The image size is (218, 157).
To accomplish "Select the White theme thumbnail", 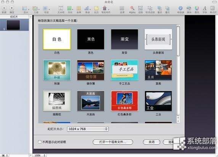I will pos(57,39).
